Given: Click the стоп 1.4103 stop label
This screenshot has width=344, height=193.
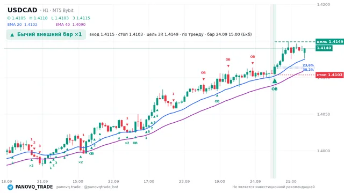Looking at the screenshot, I should pos(329,75).
